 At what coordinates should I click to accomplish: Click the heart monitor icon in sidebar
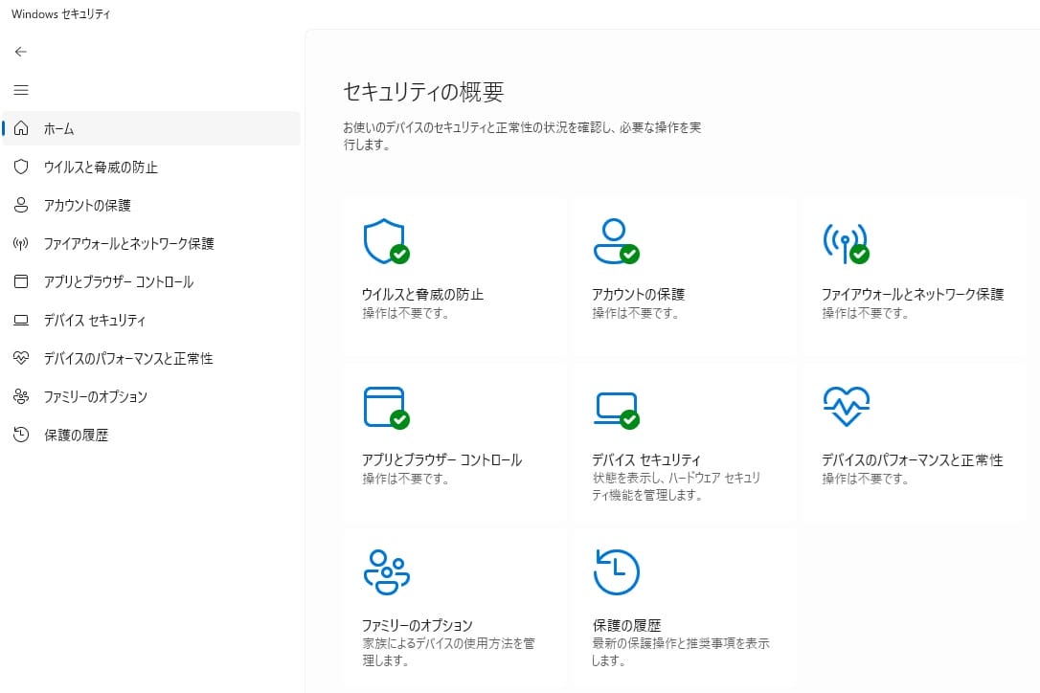coord(21,358)
